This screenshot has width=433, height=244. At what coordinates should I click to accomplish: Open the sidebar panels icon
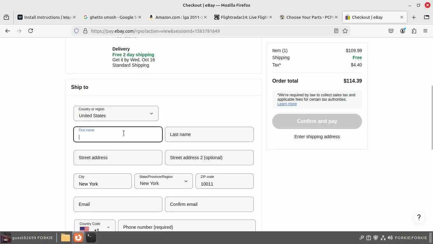427,17
